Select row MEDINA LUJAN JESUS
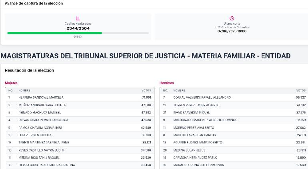 tap(234, 150)
